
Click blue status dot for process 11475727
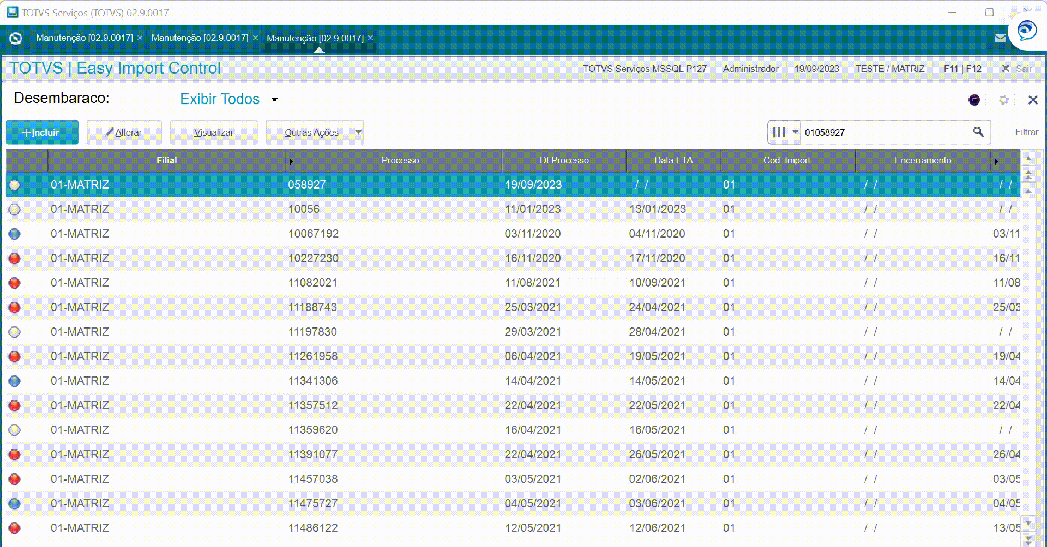(15, 503)
